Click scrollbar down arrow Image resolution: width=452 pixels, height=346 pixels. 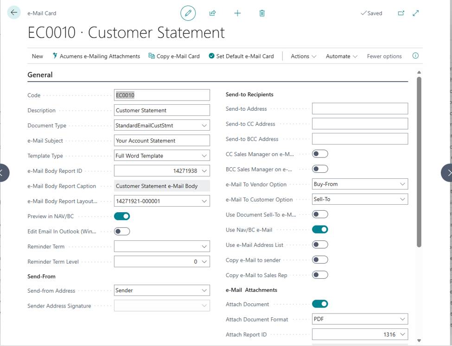pyautogui.click(x=419, y=340)
